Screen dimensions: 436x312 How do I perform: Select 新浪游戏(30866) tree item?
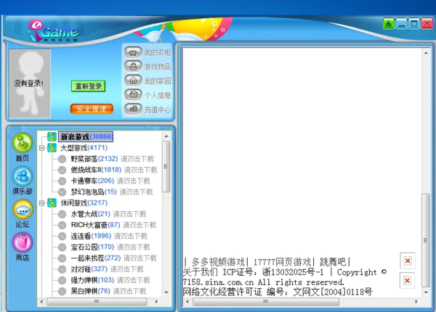pos(86,136)
